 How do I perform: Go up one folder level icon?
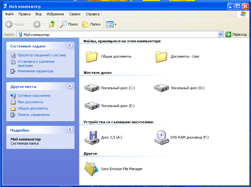click(52, 24)
